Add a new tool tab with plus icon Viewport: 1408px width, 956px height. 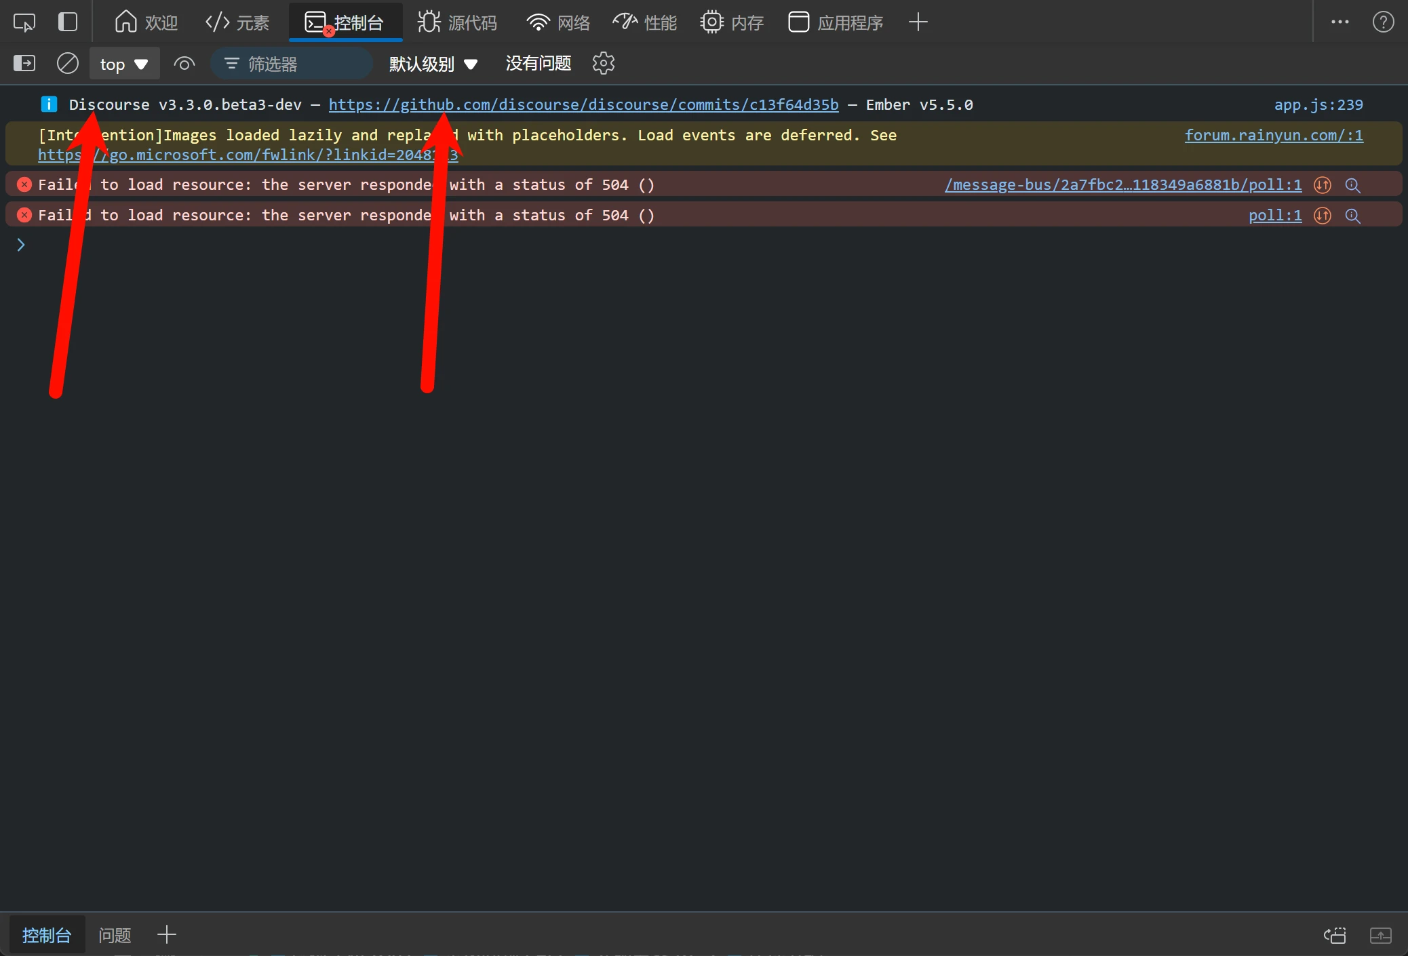pyautogui.click(x=918, y=22)
